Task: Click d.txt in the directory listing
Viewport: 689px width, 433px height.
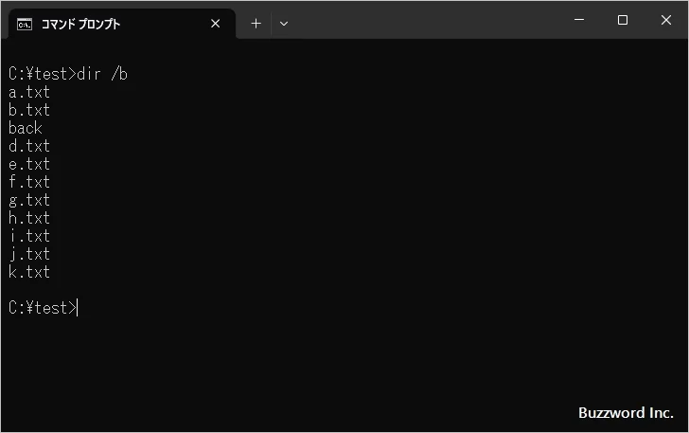Action: click(29, 146)
